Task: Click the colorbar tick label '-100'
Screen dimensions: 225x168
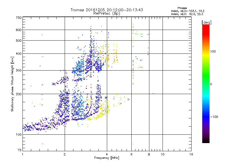Action: click(x=214, y=117)
